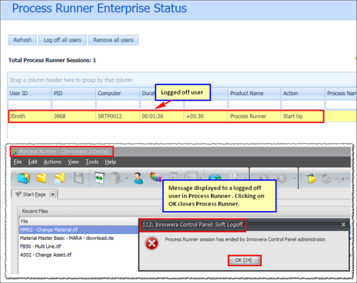Click OK in Soft Logoff dialog
Screen dimensions: 357x283
(x=244, y=260)
